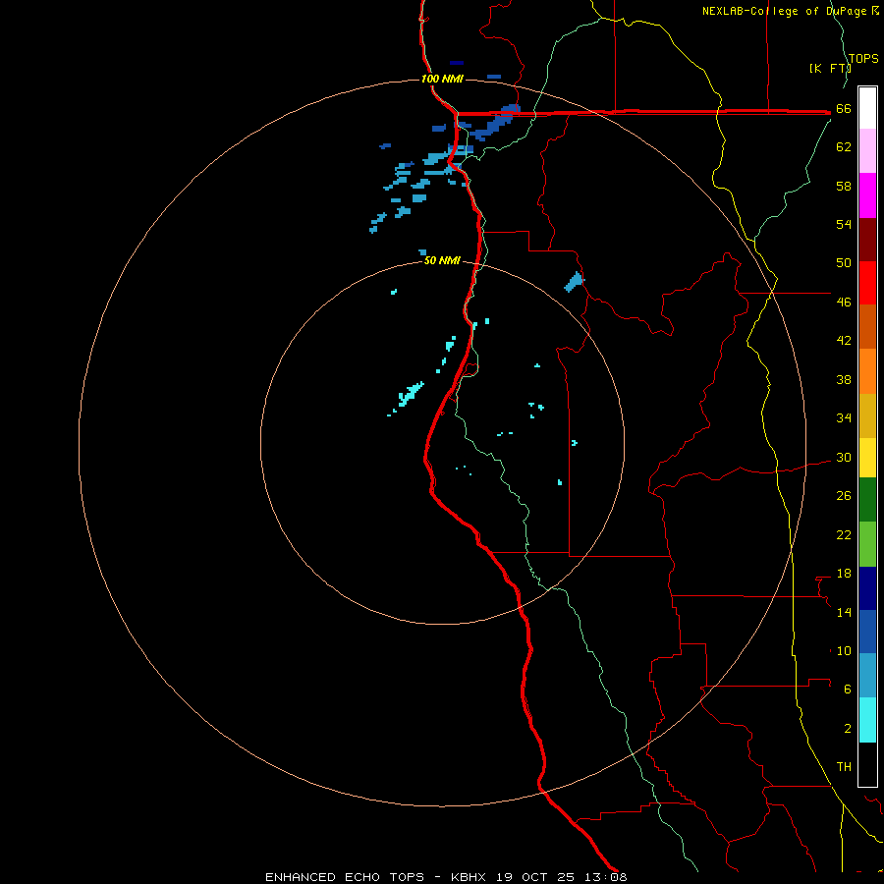Click the navy 22 color band
Image resolution: width=884 pixels, height=884 pixels.
867,588
